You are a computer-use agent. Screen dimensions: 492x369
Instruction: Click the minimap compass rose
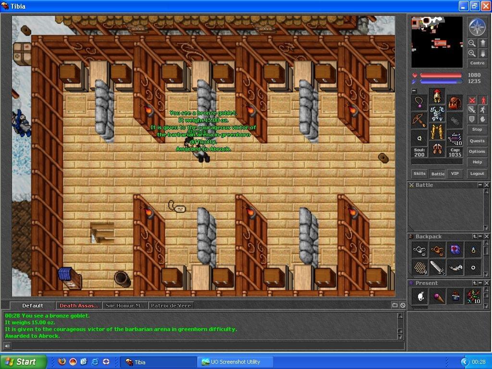[x=477, y=27]
